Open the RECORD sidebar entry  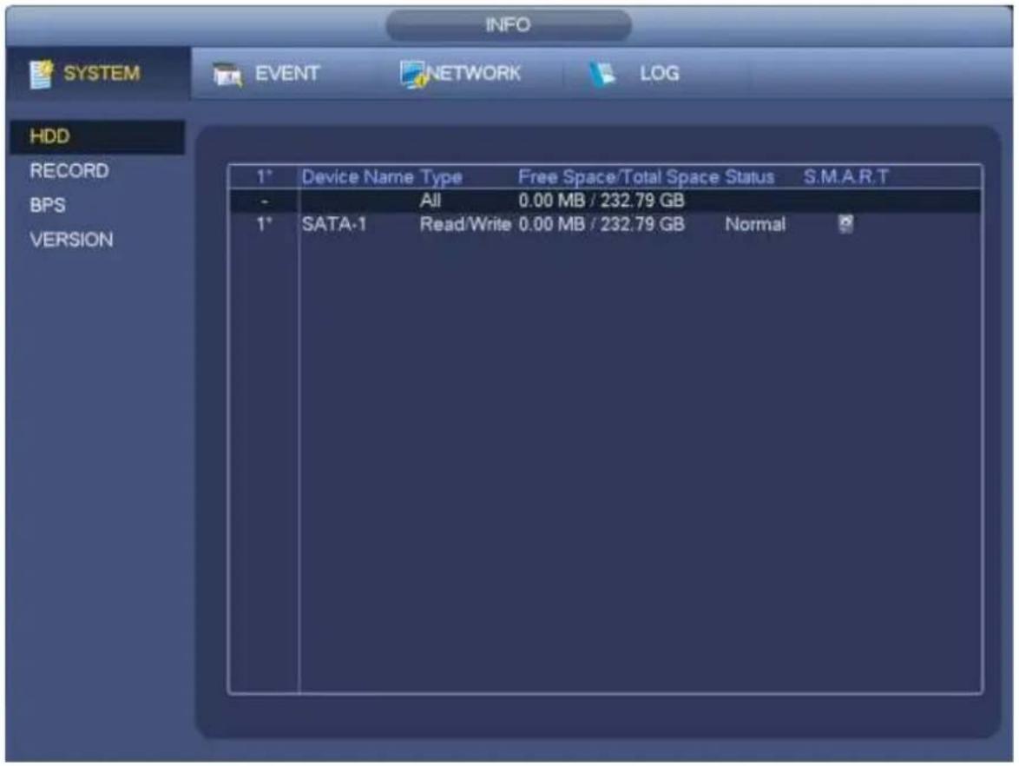69,171
